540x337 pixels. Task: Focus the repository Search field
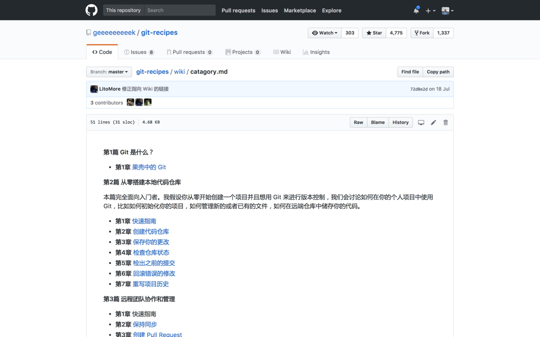pyautogui.click(x=179, y=10)
